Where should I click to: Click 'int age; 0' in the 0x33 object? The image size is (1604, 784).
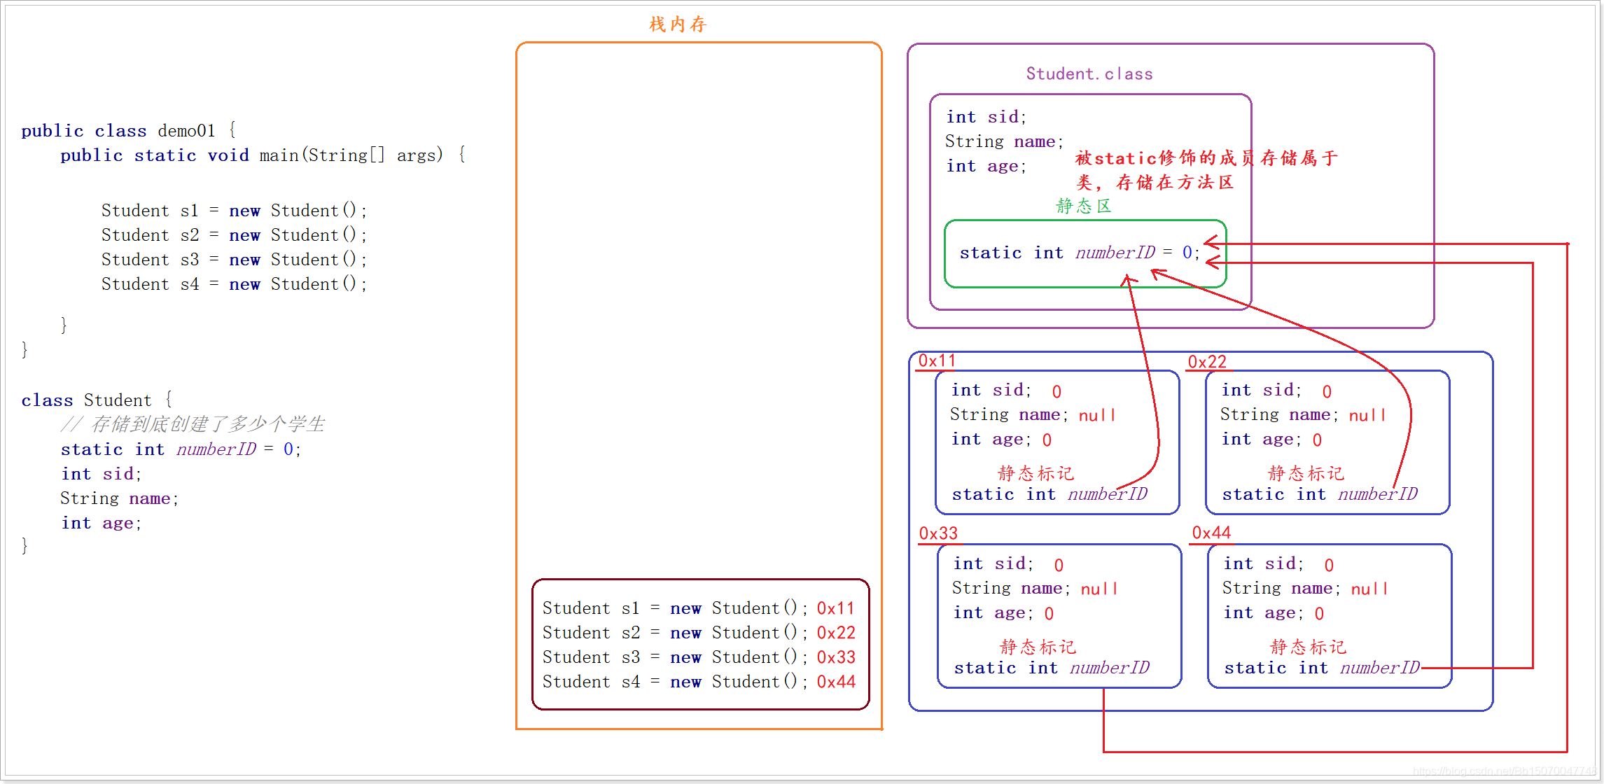(x=1003, y=613)
